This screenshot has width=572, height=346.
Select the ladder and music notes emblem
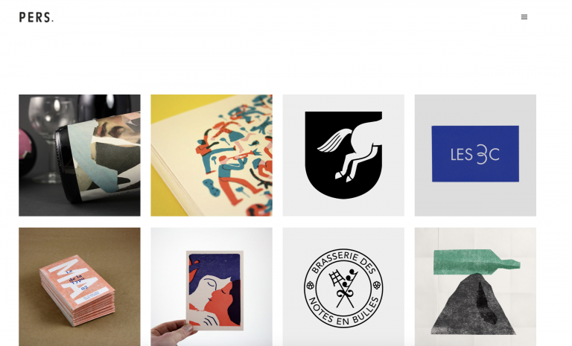[x=343, y=288]
